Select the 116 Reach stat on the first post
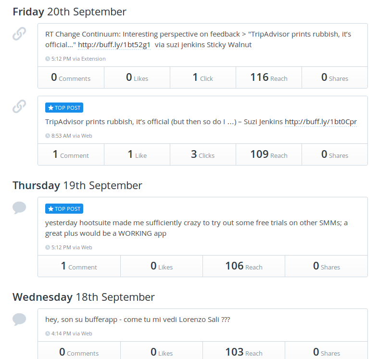 tap(269, 77)
